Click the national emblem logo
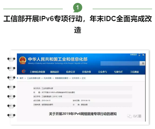Image resolution: width=155 pixels, height=129 pixels. (x=23, y=61)
